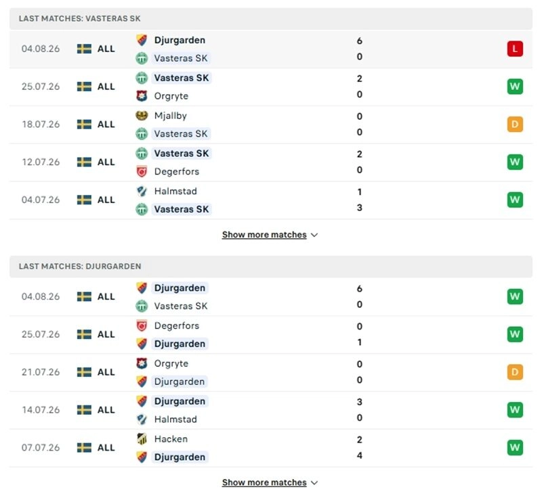Click the red L result badge
This screenshot has width=542, height=498.
pos(515,49)
